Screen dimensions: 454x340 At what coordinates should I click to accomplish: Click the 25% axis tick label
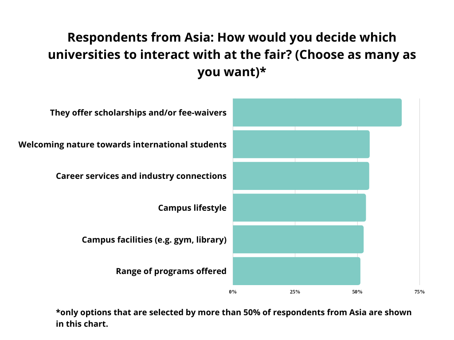coord(295,292)
